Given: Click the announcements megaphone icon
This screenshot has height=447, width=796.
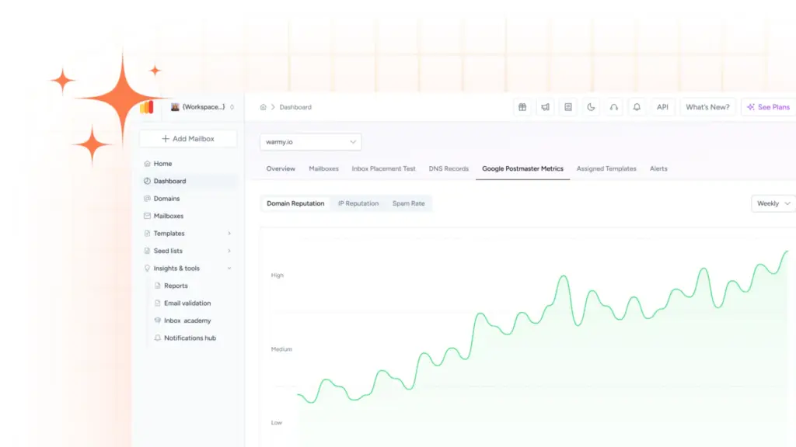Looking at the screenshot, I should point(545,106).
